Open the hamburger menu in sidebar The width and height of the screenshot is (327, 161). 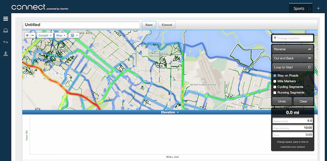coord(6,19)
